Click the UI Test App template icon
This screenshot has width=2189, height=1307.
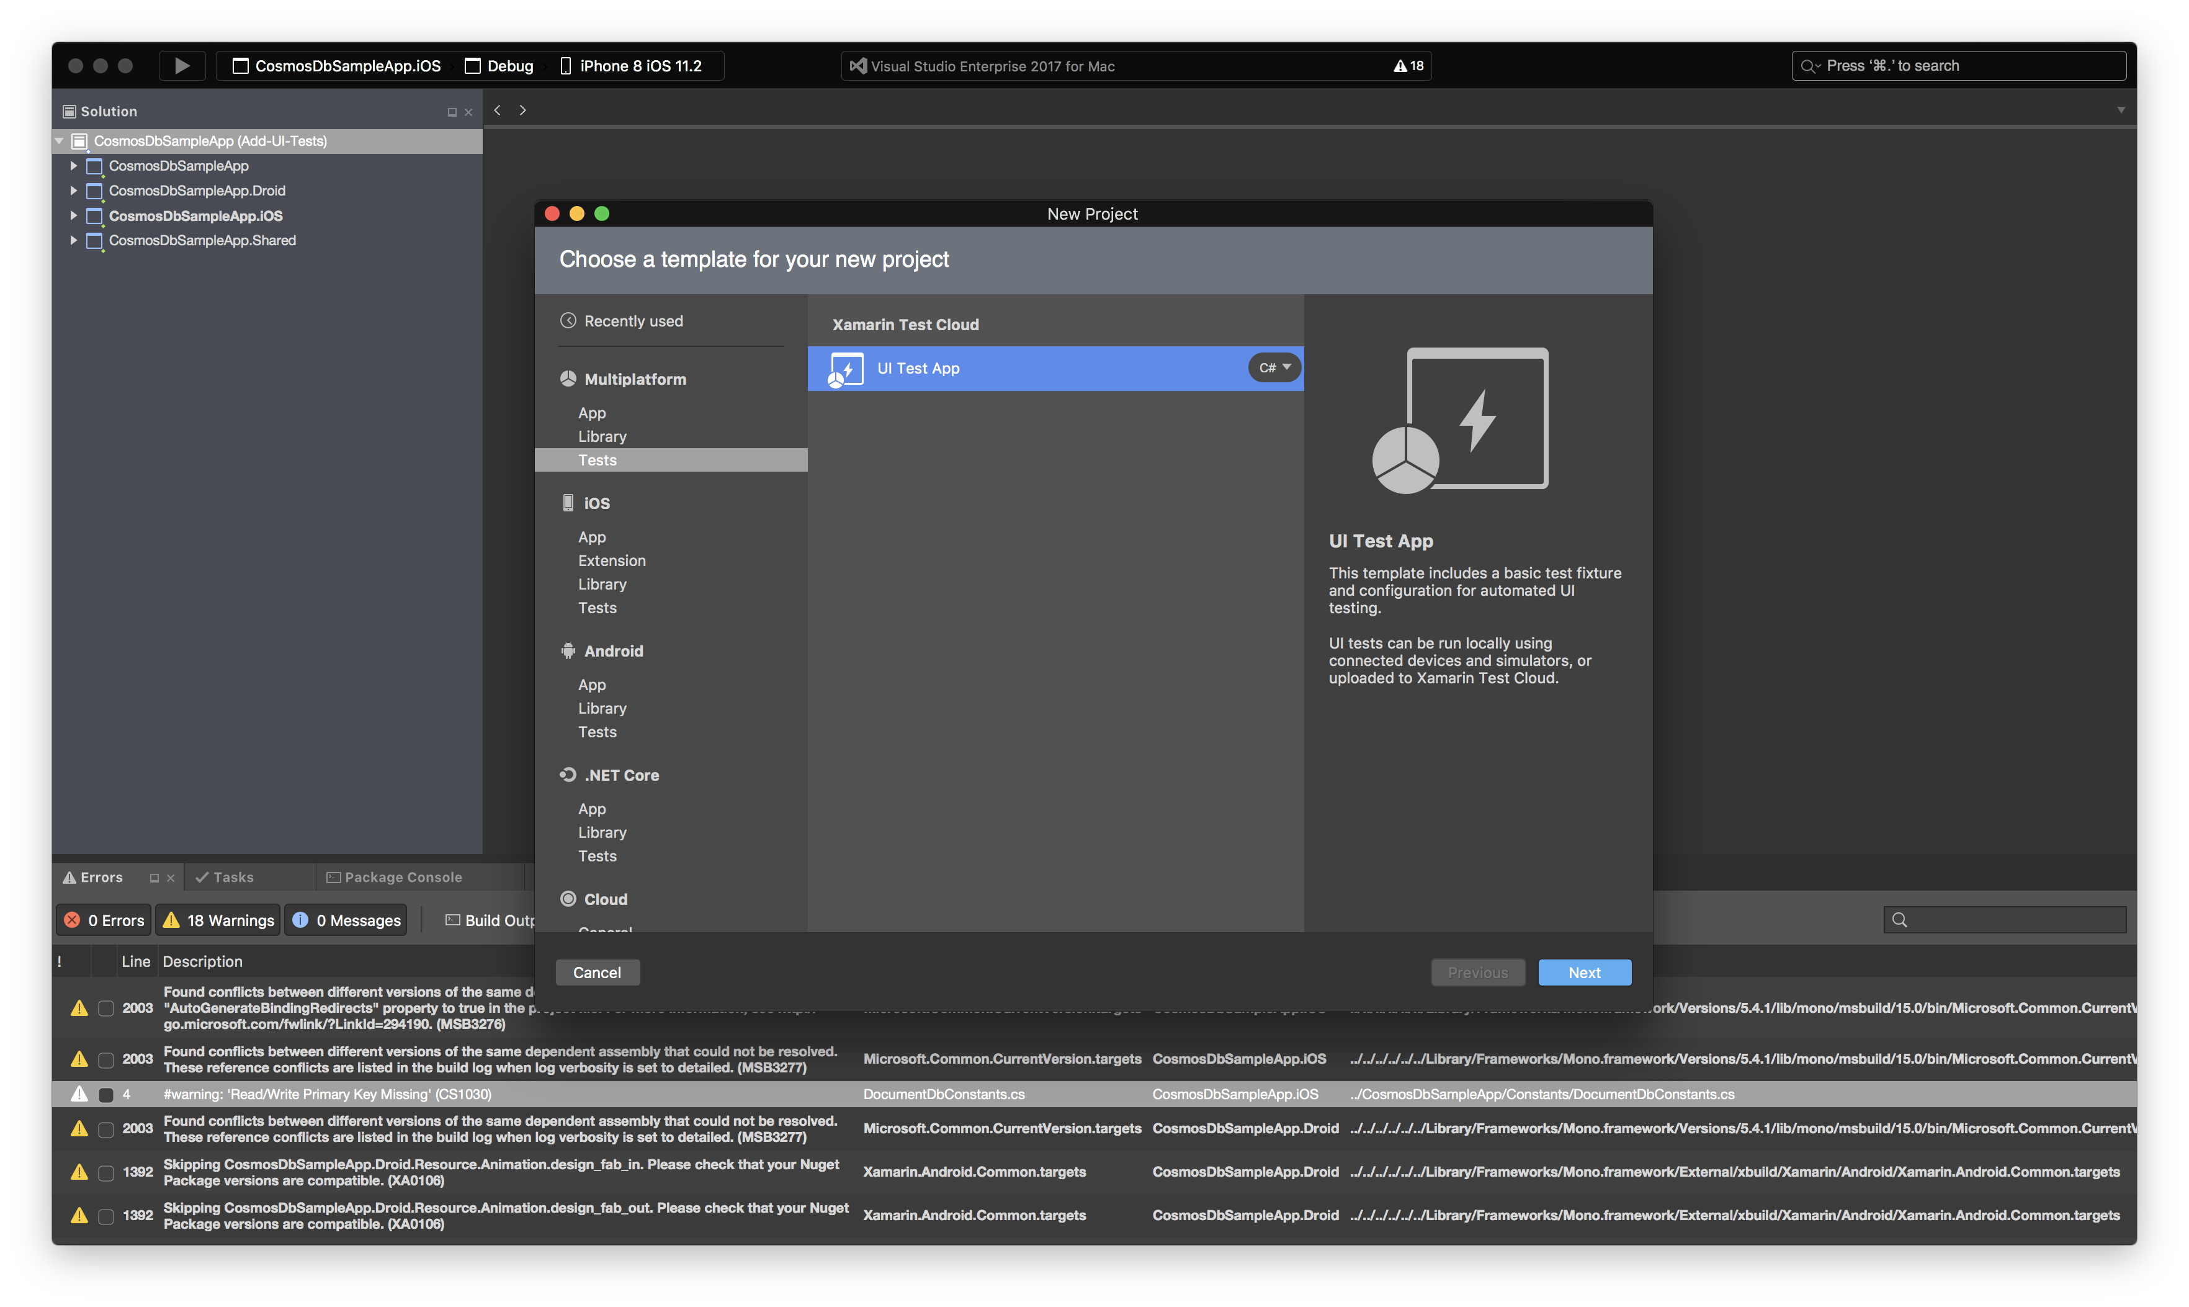(845, 369)
